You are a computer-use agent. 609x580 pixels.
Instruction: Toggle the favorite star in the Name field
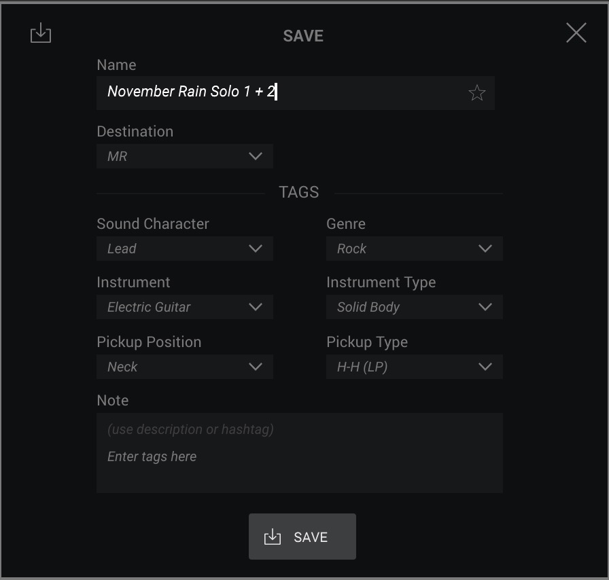[476, 93]
